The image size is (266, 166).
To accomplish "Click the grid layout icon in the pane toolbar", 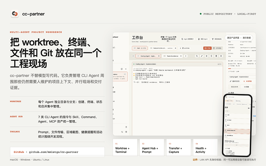I will click(x=221, y=56).
